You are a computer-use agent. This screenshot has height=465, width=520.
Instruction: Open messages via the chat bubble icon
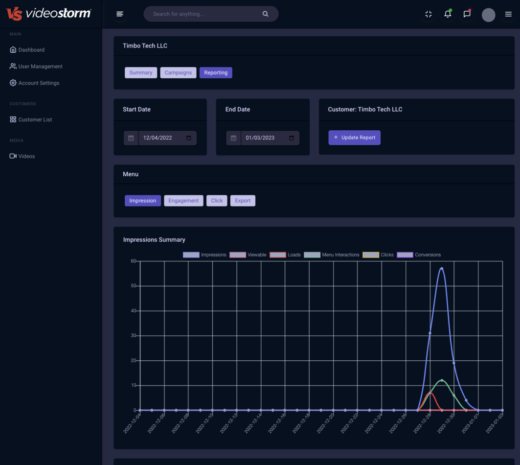click(466, 14)
